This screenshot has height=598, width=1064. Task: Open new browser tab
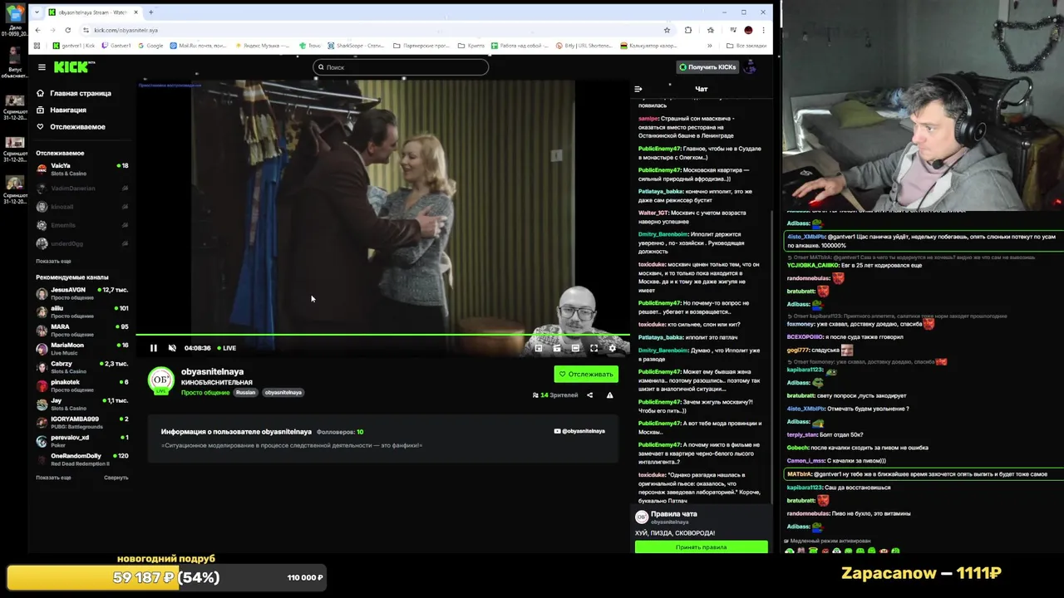[150, 12]
